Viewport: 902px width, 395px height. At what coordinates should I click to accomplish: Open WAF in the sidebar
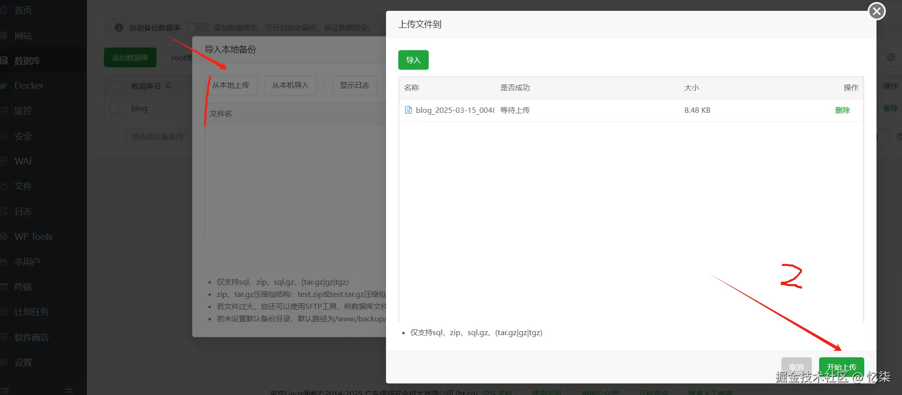pyautogui.click(x=24, y=161)
